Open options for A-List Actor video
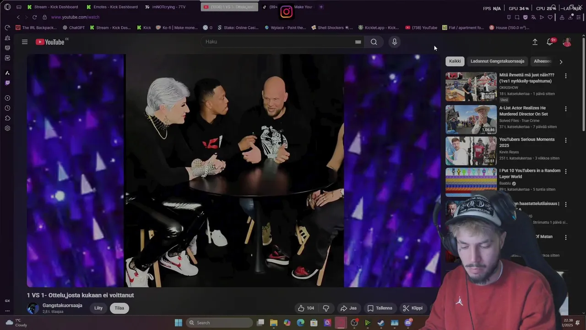 pos(566,109)
